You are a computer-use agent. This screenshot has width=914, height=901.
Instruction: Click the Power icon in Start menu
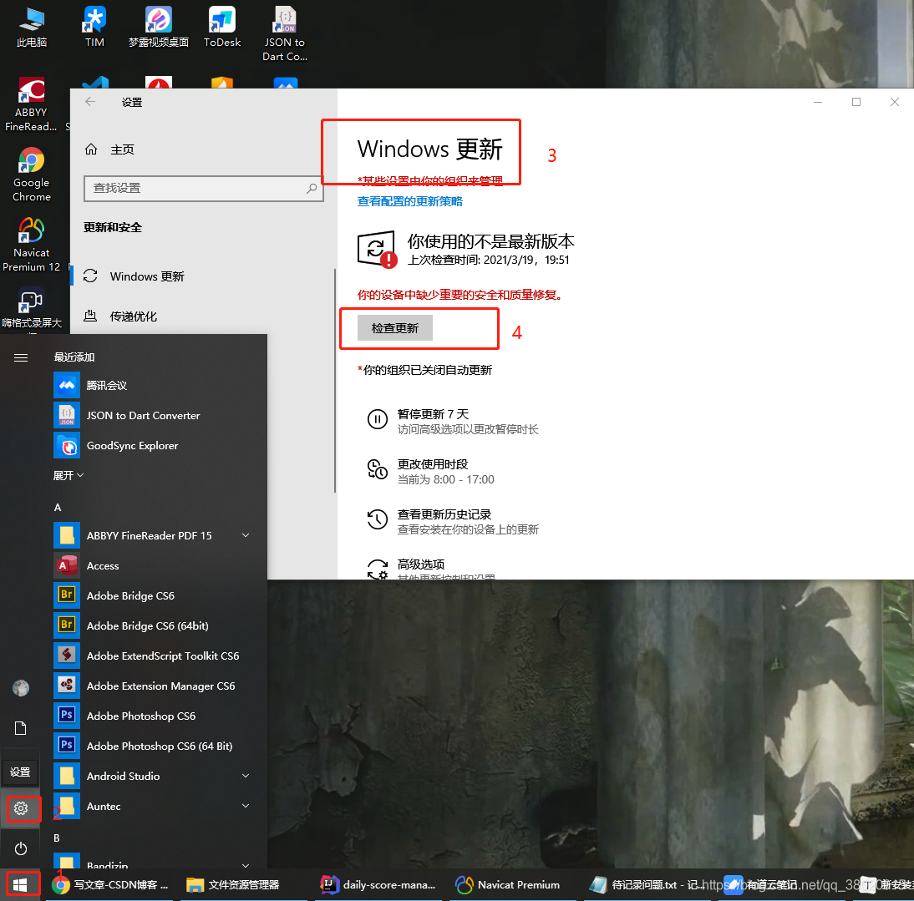click(20, 848)
